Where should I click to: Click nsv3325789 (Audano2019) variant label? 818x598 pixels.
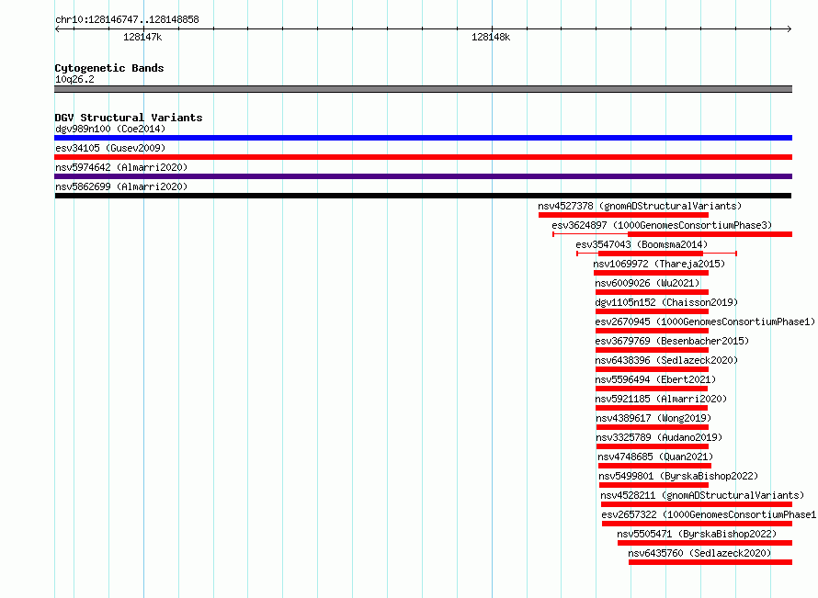click(659, 437)
